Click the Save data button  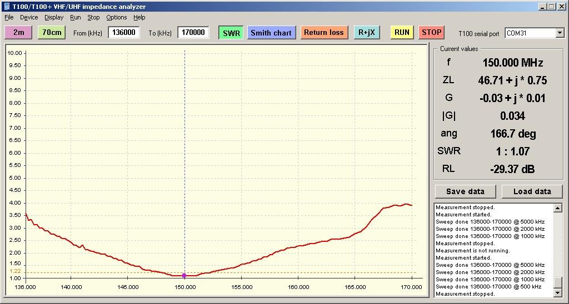click(465, 191)
